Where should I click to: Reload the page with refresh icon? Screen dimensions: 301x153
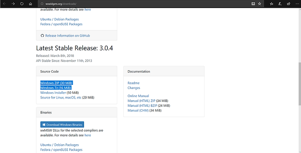(22, 4)
